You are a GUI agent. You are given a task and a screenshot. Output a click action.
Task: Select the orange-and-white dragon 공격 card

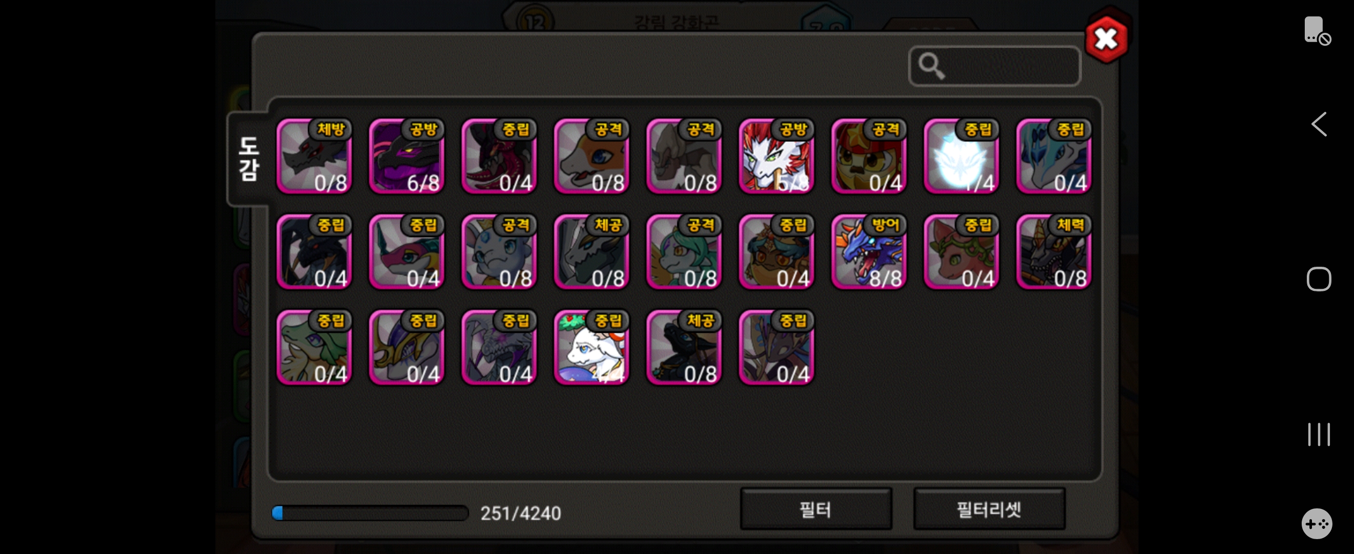[592, 156]
